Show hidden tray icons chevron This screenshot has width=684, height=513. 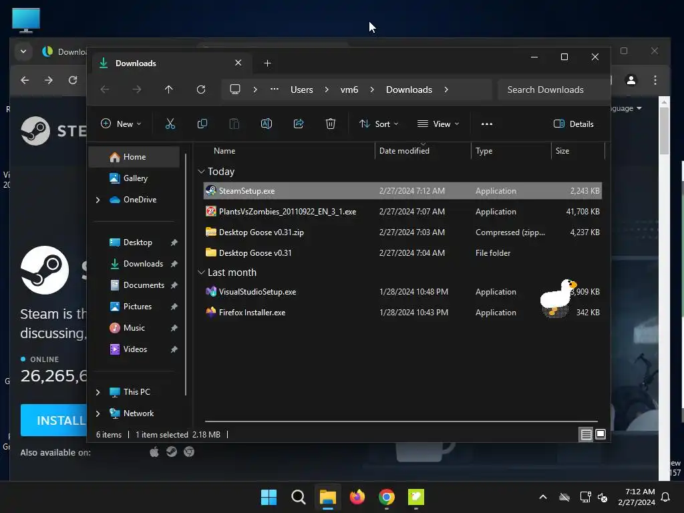coord(543,497)
